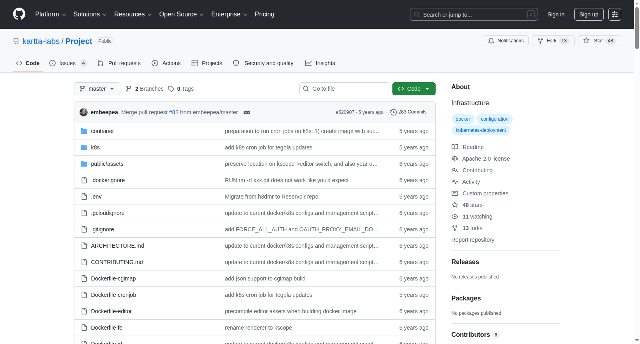Screen dimensions: 640x344
Task: Open commit 'rename renderer to kscope'
Action: tap(258, 328)
